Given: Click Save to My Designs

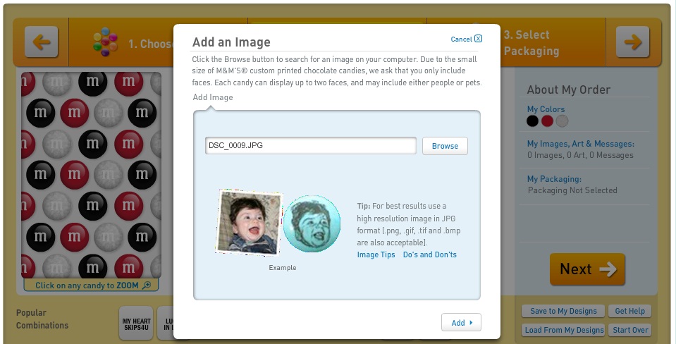Looking at the screenshot, I should point(563,311).
